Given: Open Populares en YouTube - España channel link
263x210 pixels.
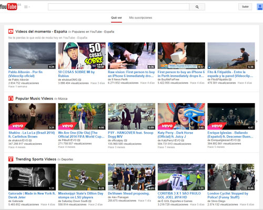Looking at the screenshot, I should 93,32.
